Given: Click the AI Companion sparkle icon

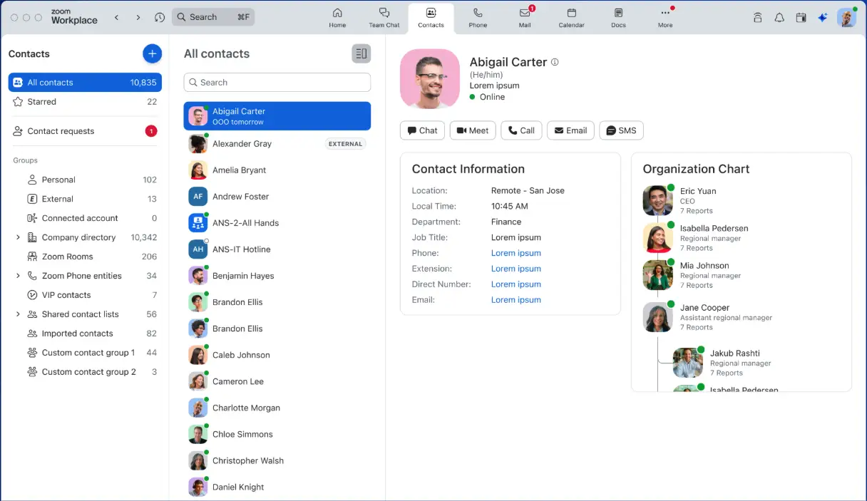Looking at the screenshot, I should [x=822, y=17].
